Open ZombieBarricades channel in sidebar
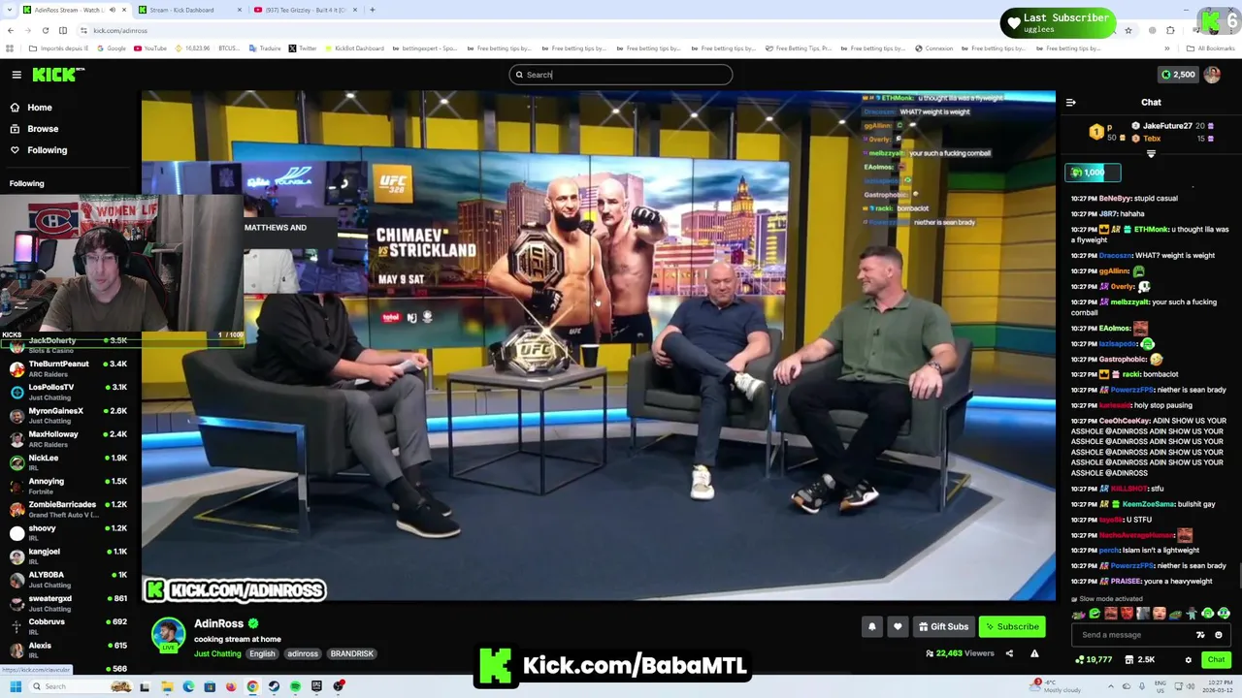Viewport: 1242px width, 698px height. click(x=68, y=509)
